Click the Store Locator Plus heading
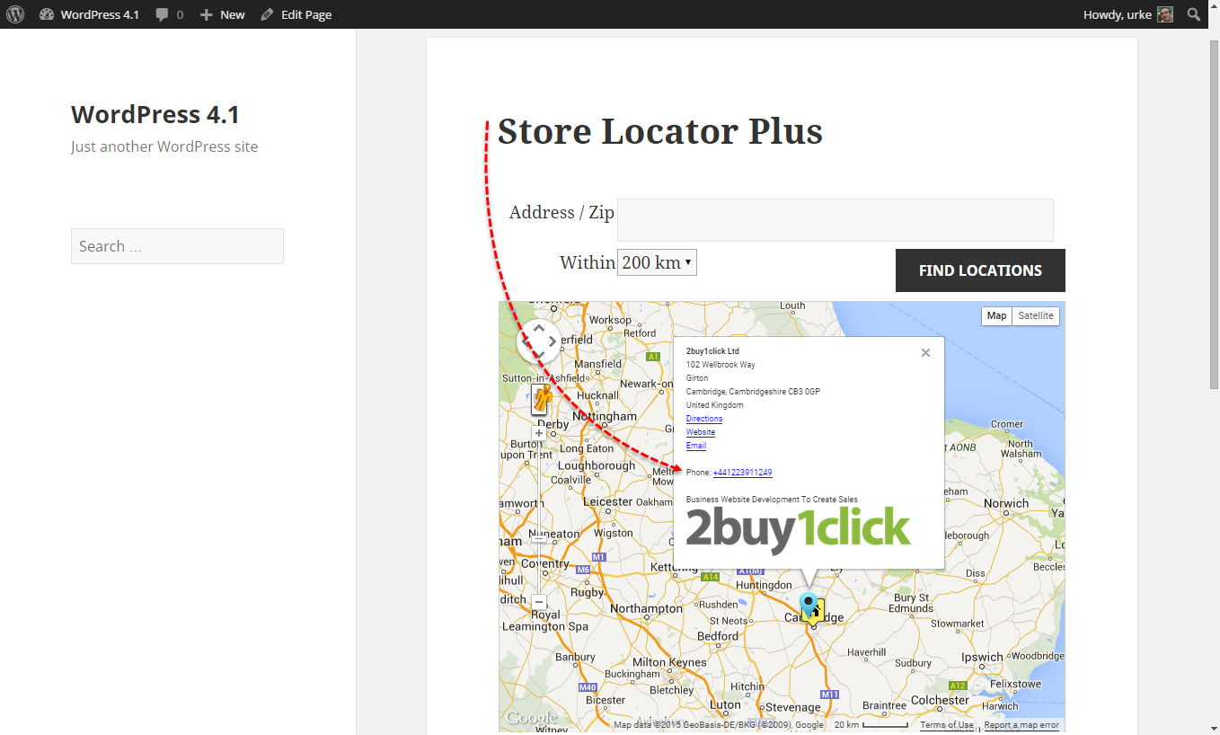The width and height of the screenshot is (1220, 735). pyautogui.click(x=660, y=131)
